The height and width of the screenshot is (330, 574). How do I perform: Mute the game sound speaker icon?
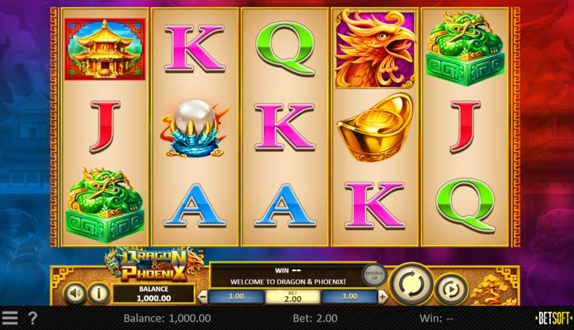click(x=75, y=293)
